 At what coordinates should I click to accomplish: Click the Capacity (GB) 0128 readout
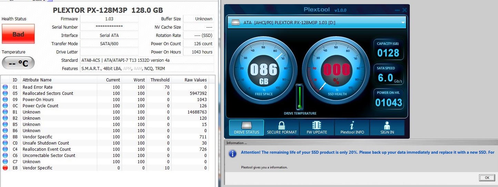tap(388, 50)
